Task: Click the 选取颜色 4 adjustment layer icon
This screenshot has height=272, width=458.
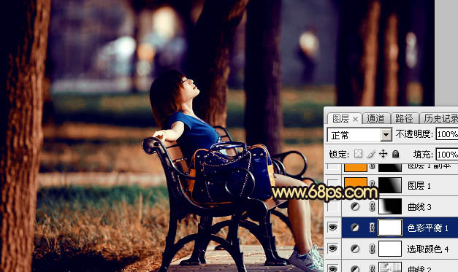Action: click(355, 249)
